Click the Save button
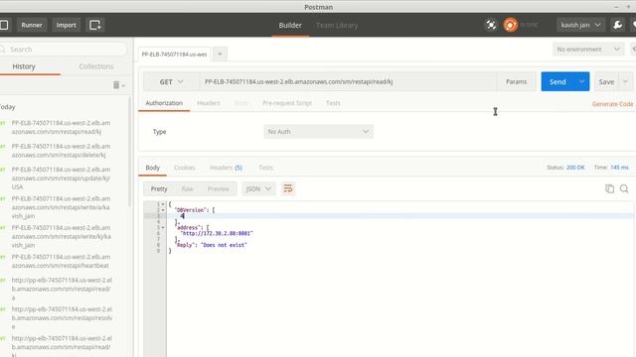 coord(606,81)
